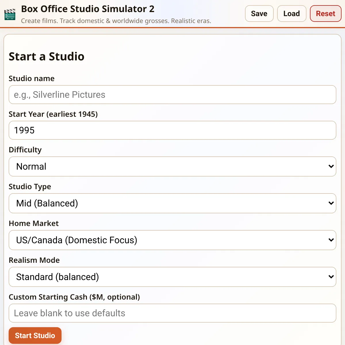
Task: Click the subtitle about tracking grosses
Action: pos(116,21)
